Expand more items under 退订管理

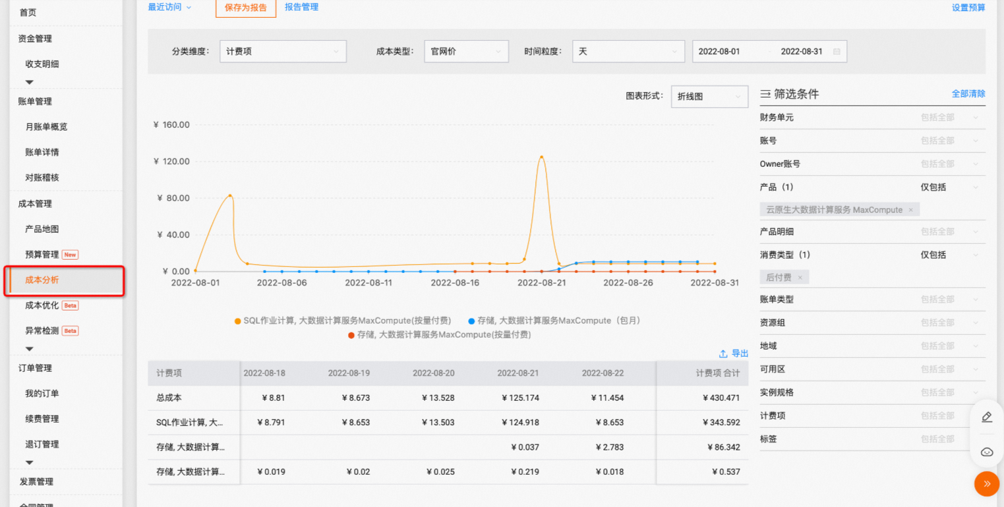[29, 463]
